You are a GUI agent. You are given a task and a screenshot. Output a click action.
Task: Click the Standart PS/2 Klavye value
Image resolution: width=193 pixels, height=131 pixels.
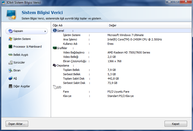[120, 96]
